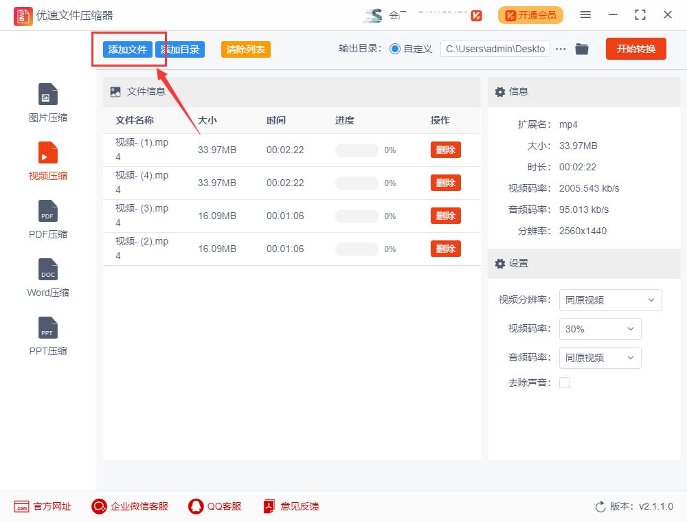Screen dimensions: 687x522
Task: Open the hamburger menu at top right
Action: (x=585, y=14)
